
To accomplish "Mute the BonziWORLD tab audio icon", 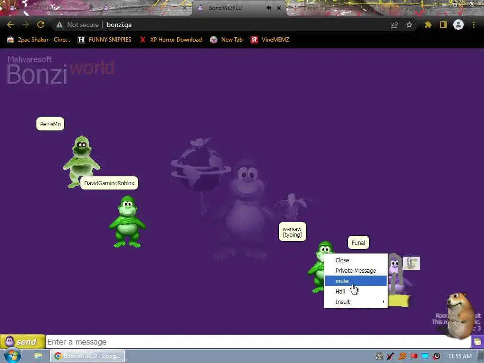I will [268, 8].
